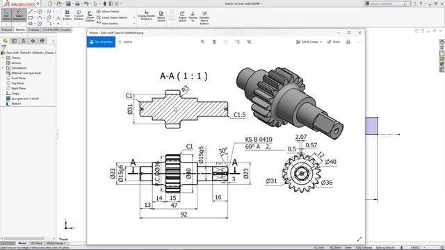Screen dimensions: 445x250
Task: Click the delete trash icon in Photos
Action: coord(214,42)
